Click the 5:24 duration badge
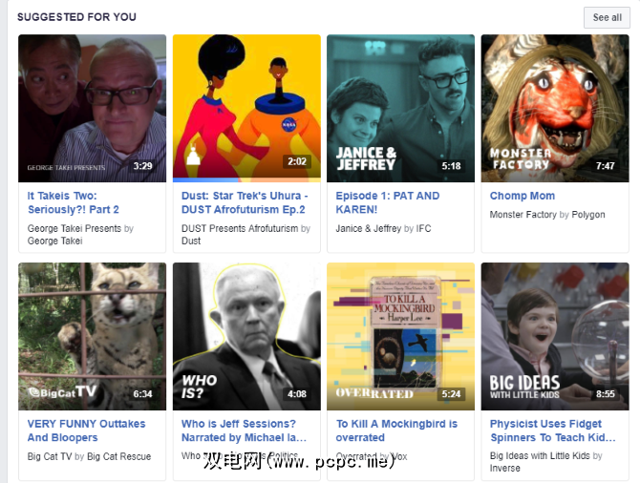 tap(451, 394)
